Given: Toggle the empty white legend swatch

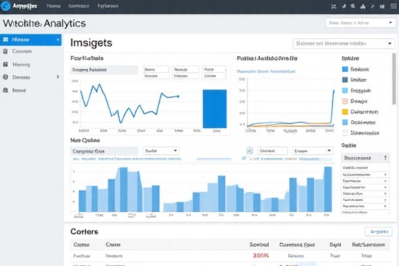Looking at the screenshot, I should point(345,133).
